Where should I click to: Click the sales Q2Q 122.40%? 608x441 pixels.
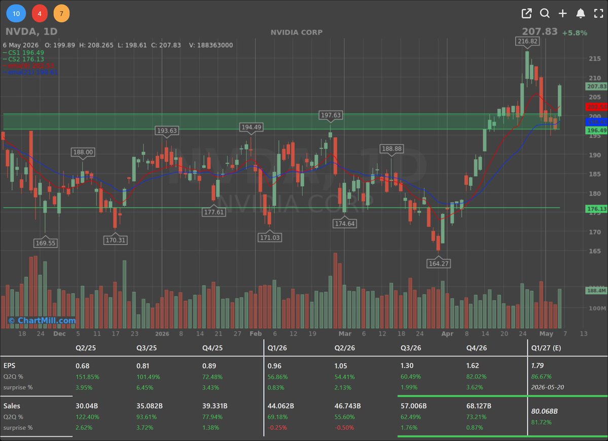click(87, 417)
